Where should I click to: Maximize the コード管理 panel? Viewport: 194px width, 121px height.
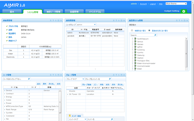58,75
